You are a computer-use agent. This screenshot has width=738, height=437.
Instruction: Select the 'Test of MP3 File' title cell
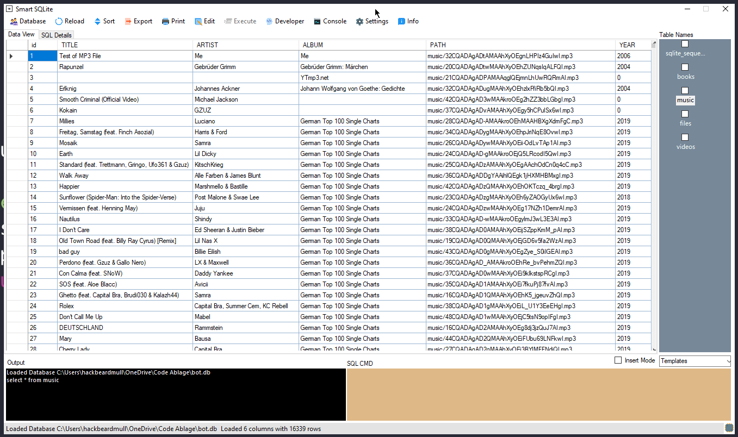pyautogui.click(x=125, y=56)
